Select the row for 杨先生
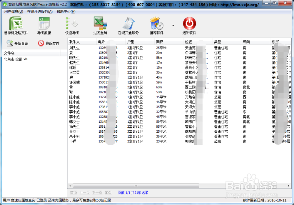The height and width of the screenshot is (205, 294). (179, 126)
